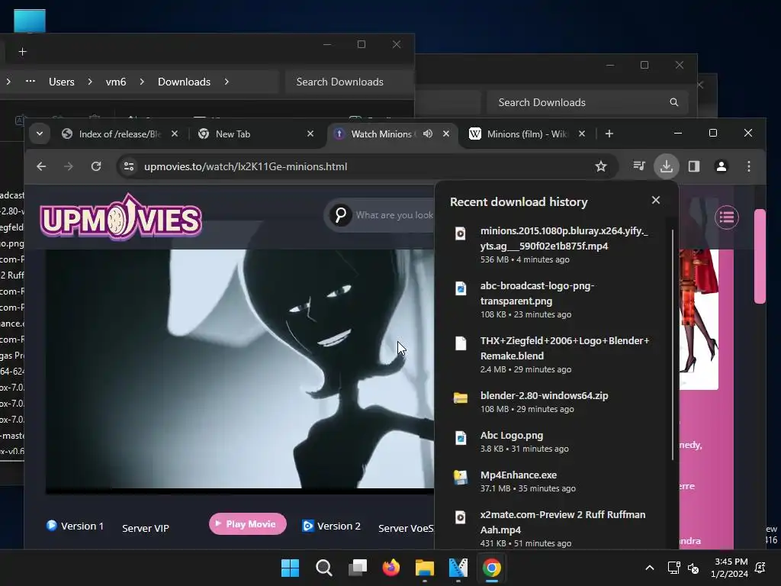Open breadcrumb overflow ellipsis in File Explorer
This screenshot has width=781, height=586.
[31, 81]
